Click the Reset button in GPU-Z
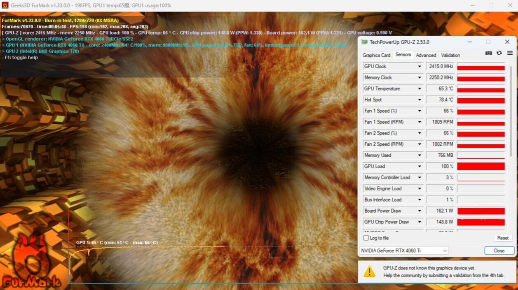Viewport: 518px width, 290px height. [x=503, y=238]
